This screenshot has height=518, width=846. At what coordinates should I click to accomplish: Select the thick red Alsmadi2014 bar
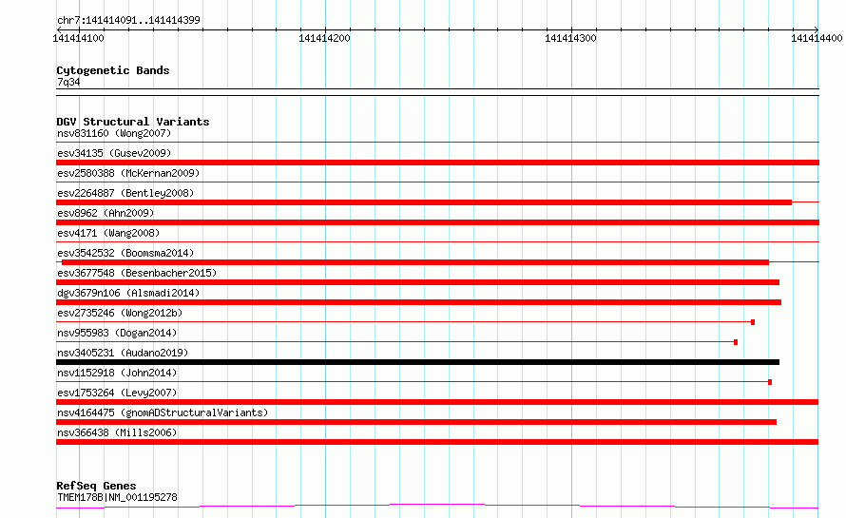418,302
